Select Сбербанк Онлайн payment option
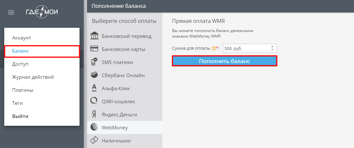 pos(125,75)
